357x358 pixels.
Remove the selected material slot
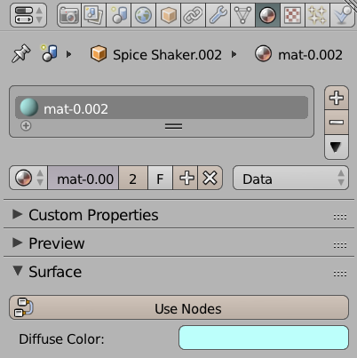337,123
